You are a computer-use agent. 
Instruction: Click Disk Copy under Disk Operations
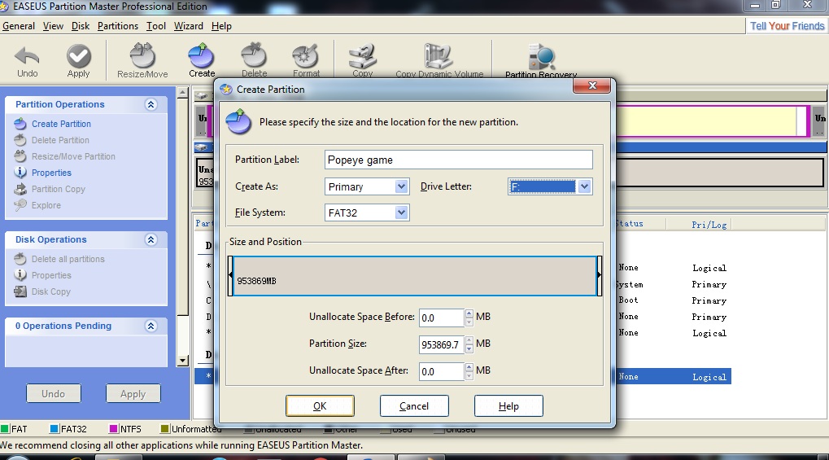pos(50,291)
